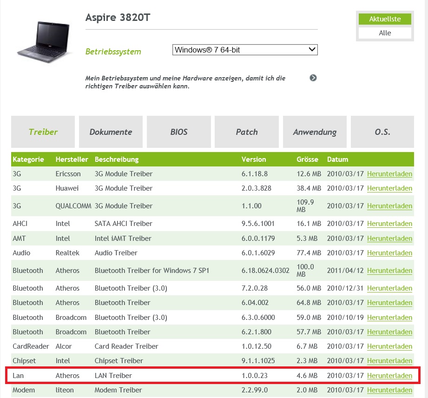Viewport: 428px width, 398px height.
Task: Click the Chipset Treiber description
Action: pos(119,361)
